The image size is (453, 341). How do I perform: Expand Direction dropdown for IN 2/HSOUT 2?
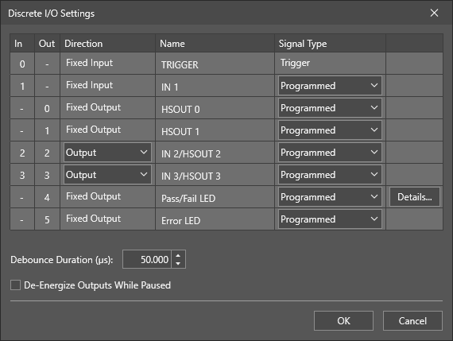pyautogui.click(x=107, y=153)
